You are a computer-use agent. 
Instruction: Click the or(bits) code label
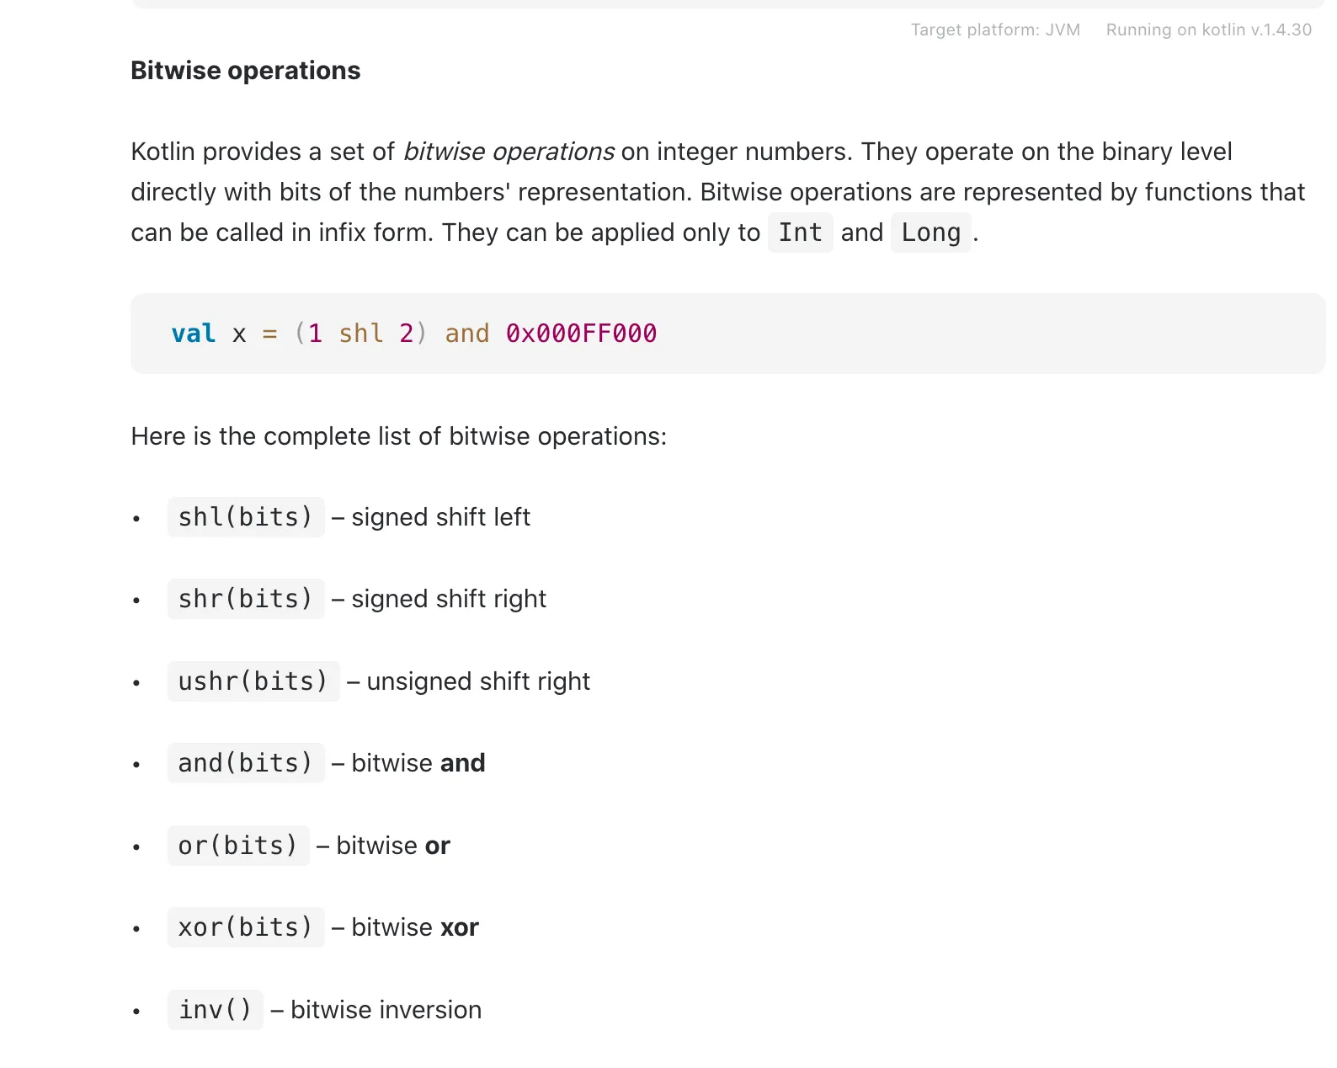click(237, 846)
